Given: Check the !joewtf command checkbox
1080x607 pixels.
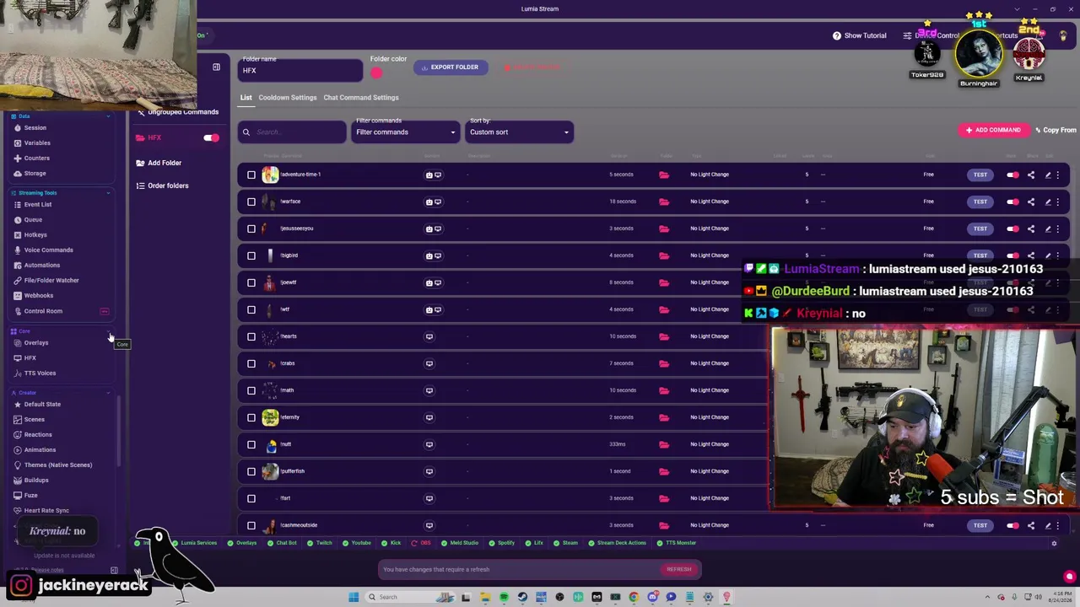Looking at the screenshot, I should 251,282.
